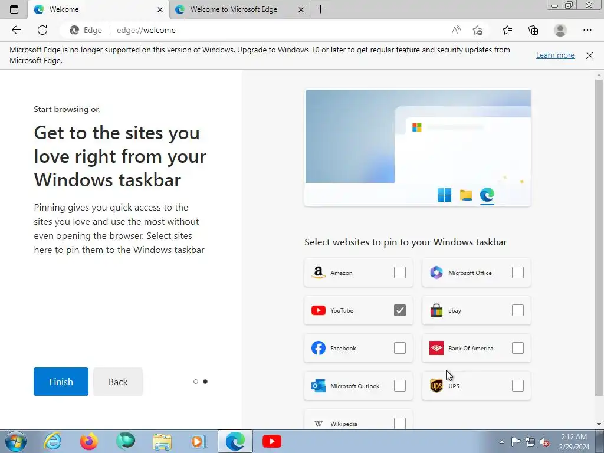The image size is (604, 453).
Task: Click the scrollbar down arrow
Action: click(599, 424)
